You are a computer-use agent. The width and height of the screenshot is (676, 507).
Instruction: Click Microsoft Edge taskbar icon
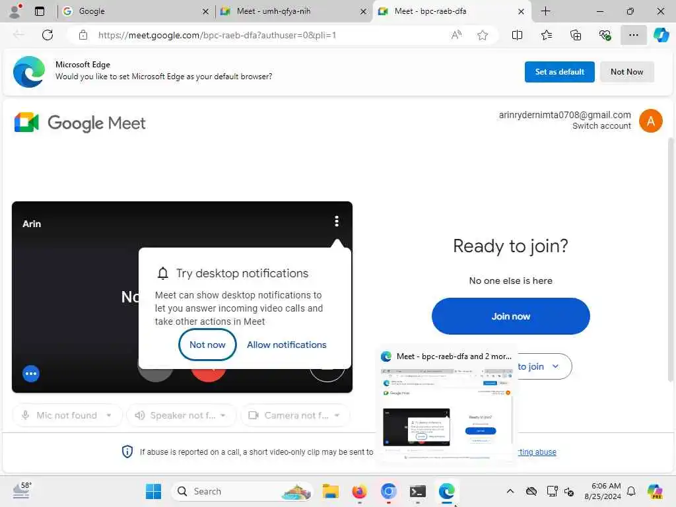(447, 491)
